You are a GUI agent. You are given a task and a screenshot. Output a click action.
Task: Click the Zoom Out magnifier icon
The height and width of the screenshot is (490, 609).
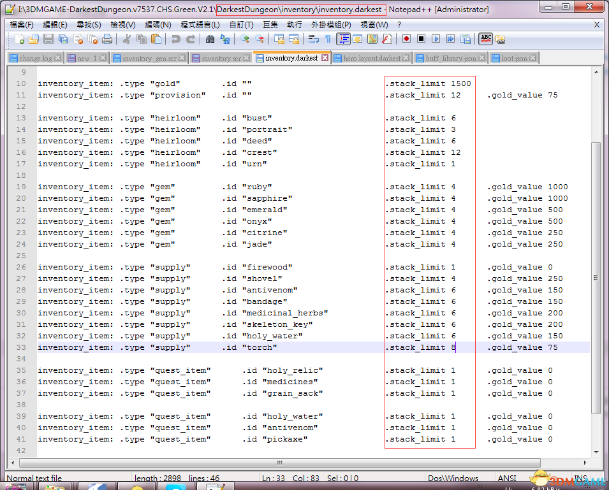pyautogui.click(x=259, y=39)
